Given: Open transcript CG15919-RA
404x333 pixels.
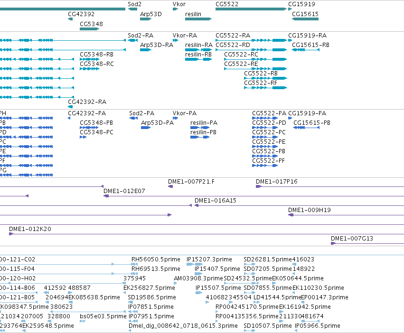Looking at the screenshot, I should tap(307, 36).
